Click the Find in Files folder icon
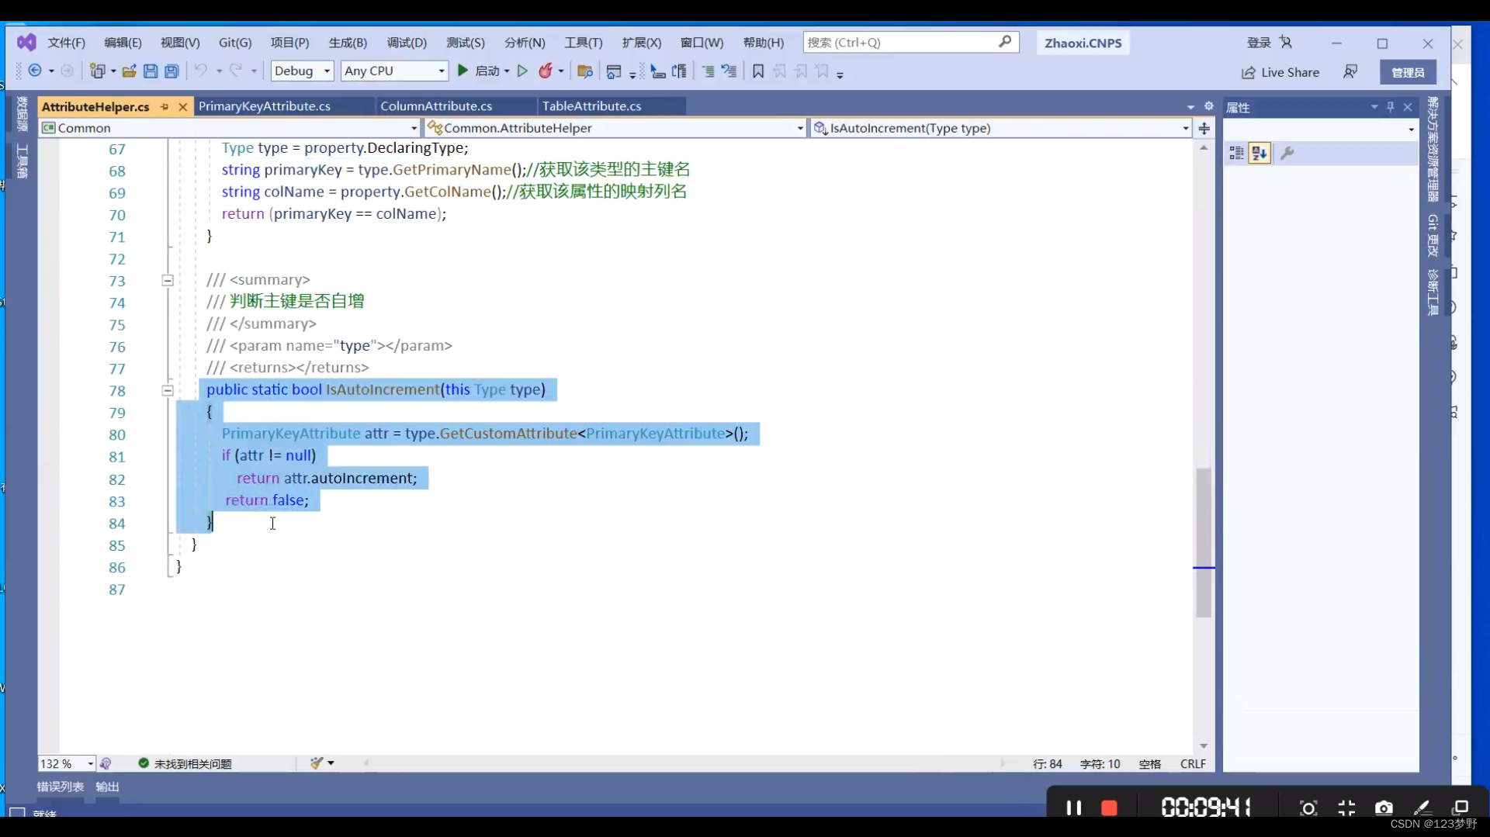 (585, 71)
